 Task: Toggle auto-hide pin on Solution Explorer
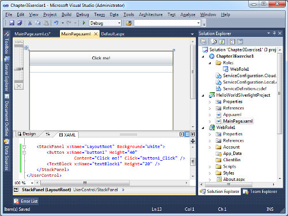pos(274,33)
